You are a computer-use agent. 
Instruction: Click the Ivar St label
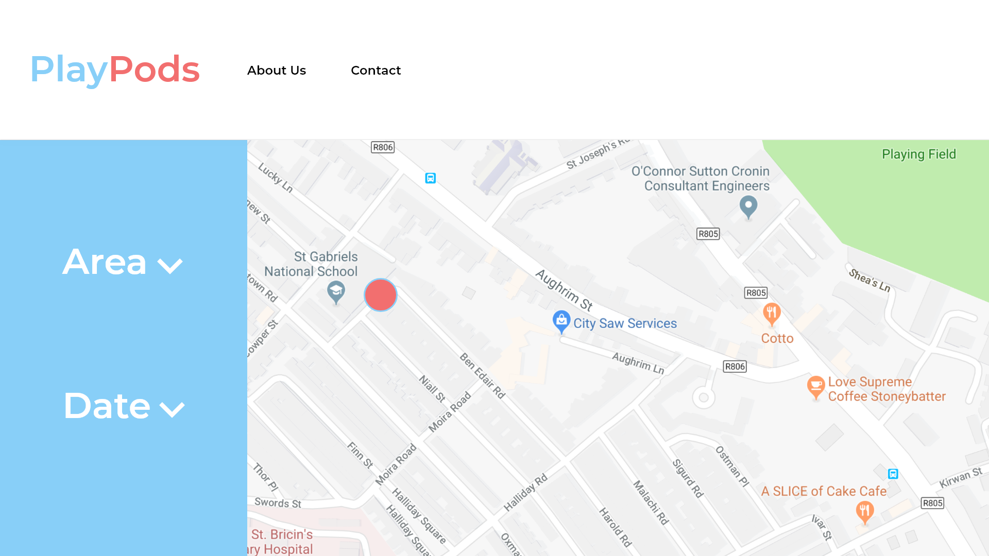822,527
